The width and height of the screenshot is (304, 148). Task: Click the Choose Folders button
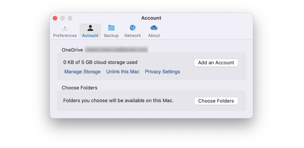pyautogui.click(x=216, y=101)
